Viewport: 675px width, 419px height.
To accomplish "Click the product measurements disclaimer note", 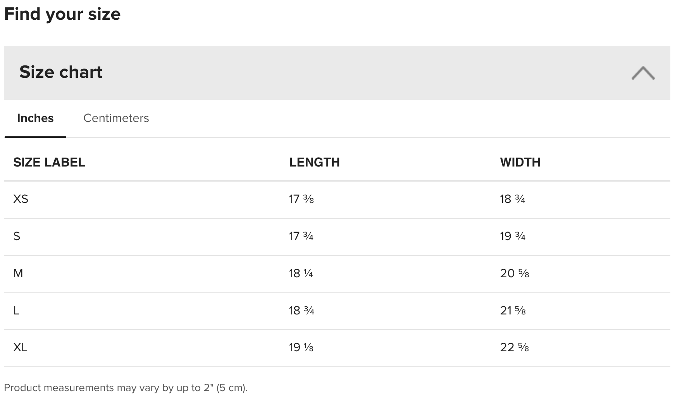I will [126, 388].
